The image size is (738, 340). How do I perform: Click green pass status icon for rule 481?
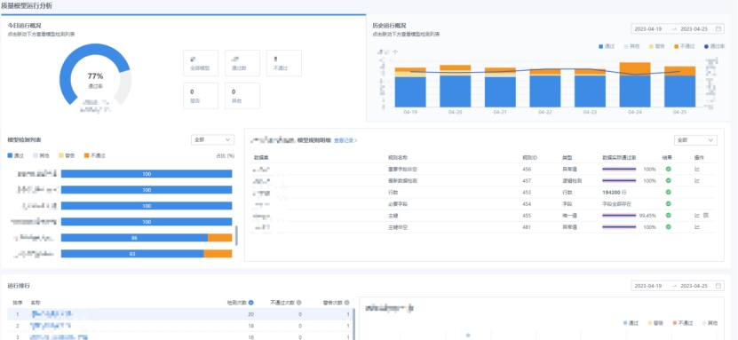coord(668,227)
